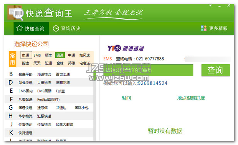Click the orange 常用 category label
The width and height of the screenshot is (238, 145).
click(x=12, y=59)
